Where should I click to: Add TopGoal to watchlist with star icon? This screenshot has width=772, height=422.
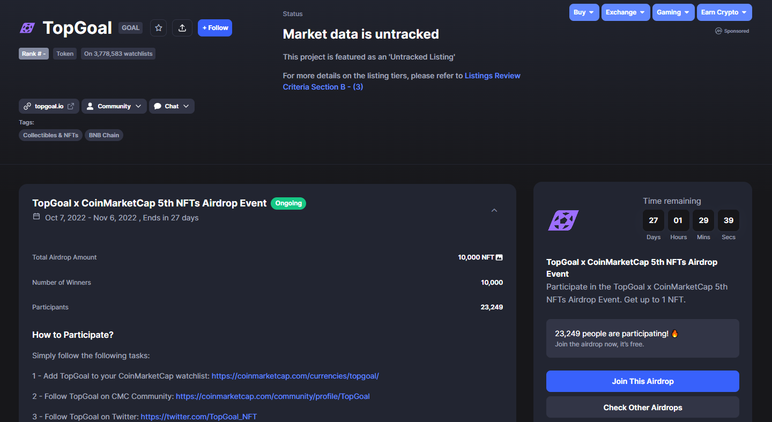pos(158,28)
